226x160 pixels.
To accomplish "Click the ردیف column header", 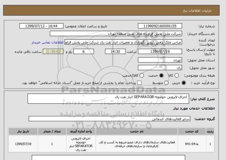I will click(x=210, y=131).
